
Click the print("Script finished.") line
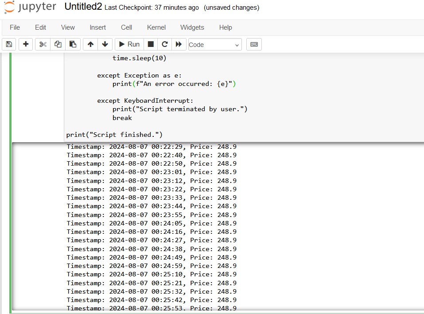pos(114,135)
